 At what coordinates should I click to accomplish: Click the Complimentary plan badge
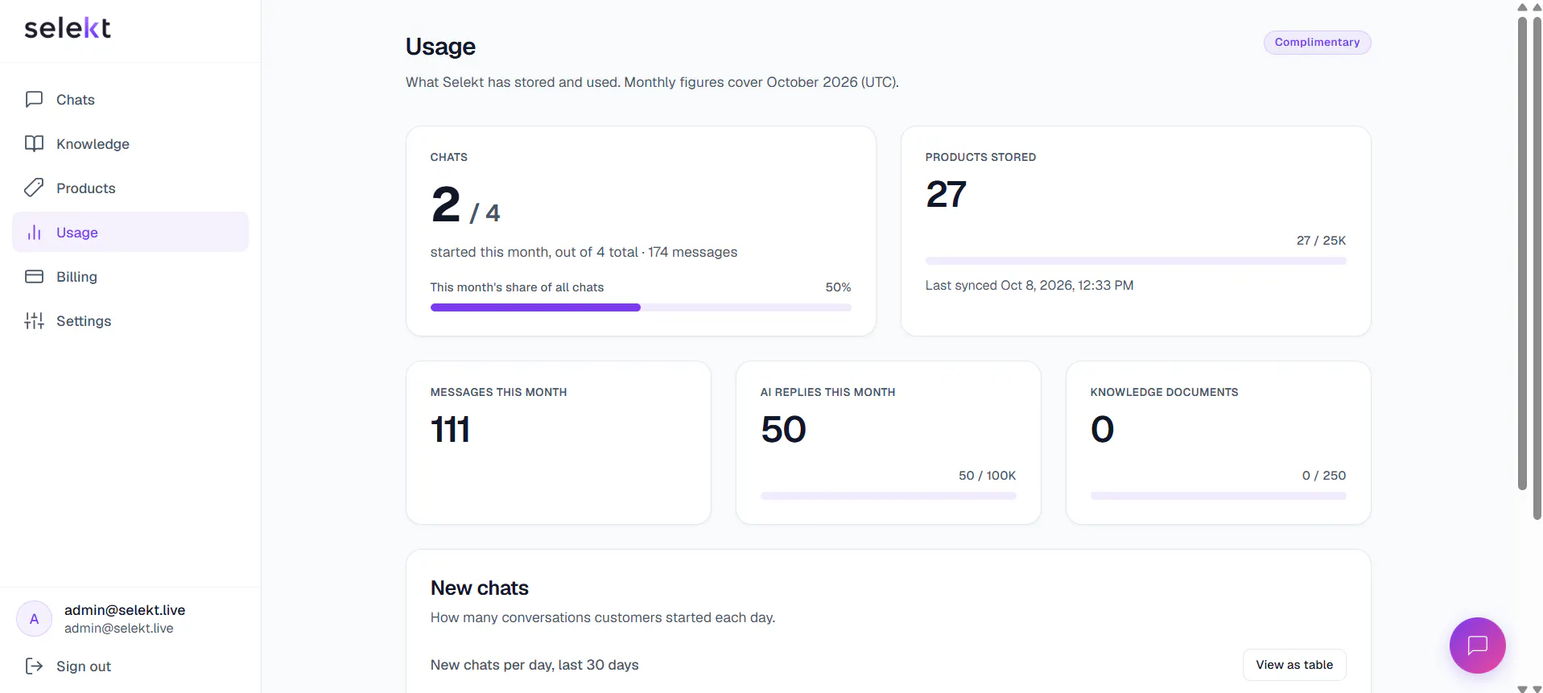point(1317,43)
